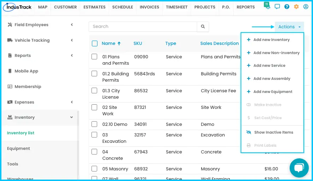
Task: Click the SKU value 09090
Action: click(141, 57)
